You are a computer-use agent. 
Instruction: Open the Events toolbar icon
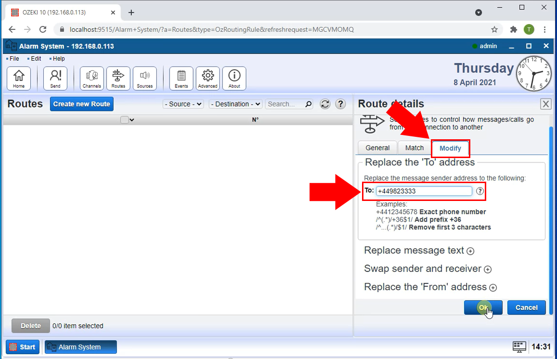[x=181, y=78]
